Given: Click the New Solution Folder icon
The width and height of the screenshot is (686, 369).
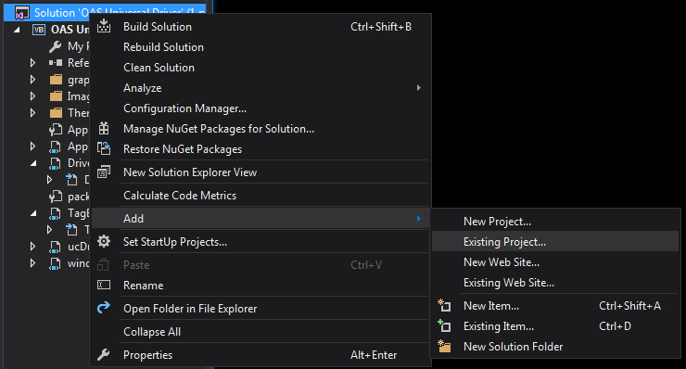Looking at the screenshot, I should click(444, 346).
